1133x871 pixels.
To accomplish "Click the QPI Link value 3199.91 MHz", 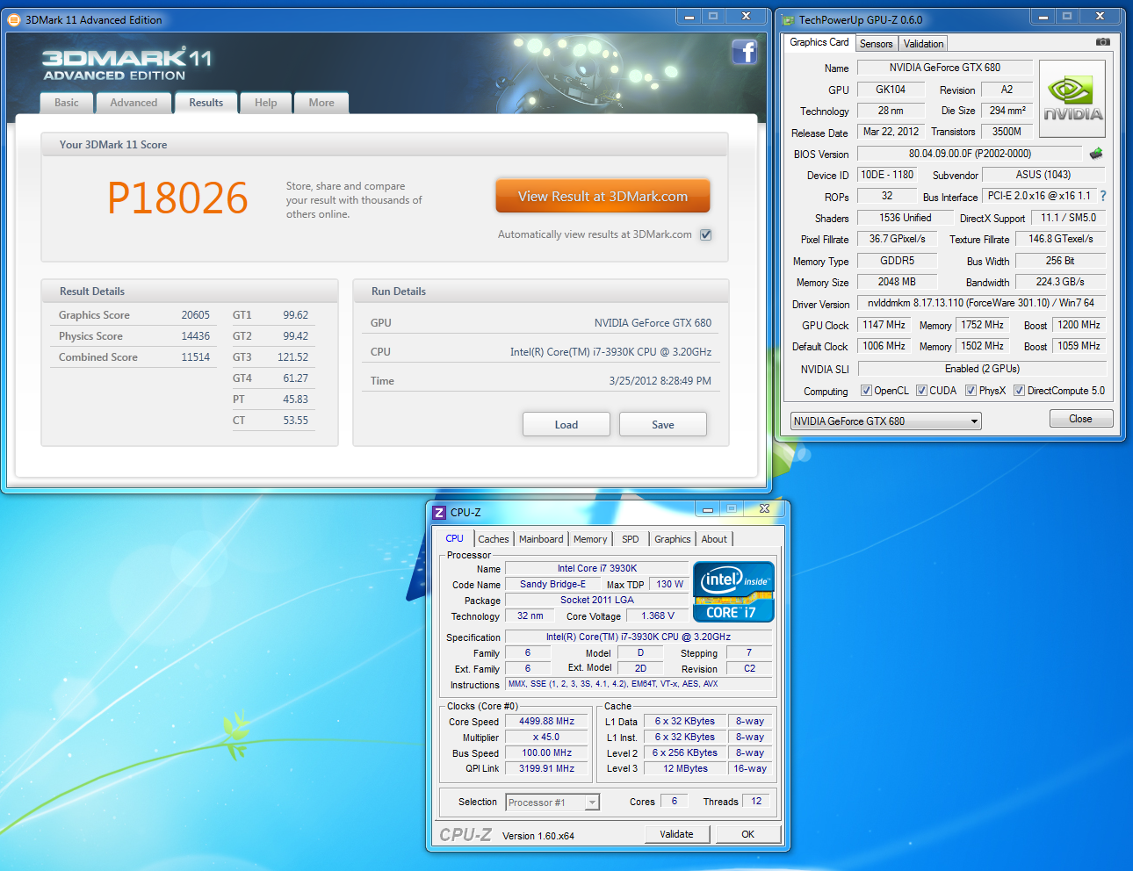I will coord(547,768).
